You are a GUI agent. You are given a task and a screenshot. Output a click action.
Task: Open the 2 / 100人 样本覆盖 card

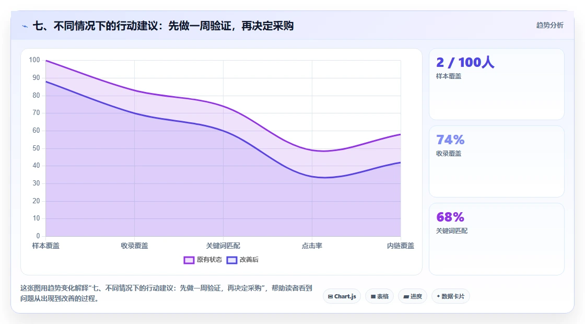[x=497, y=84]
